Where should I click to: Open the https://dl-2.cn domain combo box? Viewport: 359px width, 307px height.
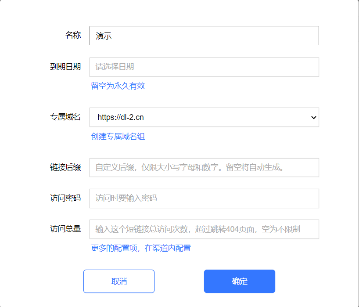(x=204, y=117)
